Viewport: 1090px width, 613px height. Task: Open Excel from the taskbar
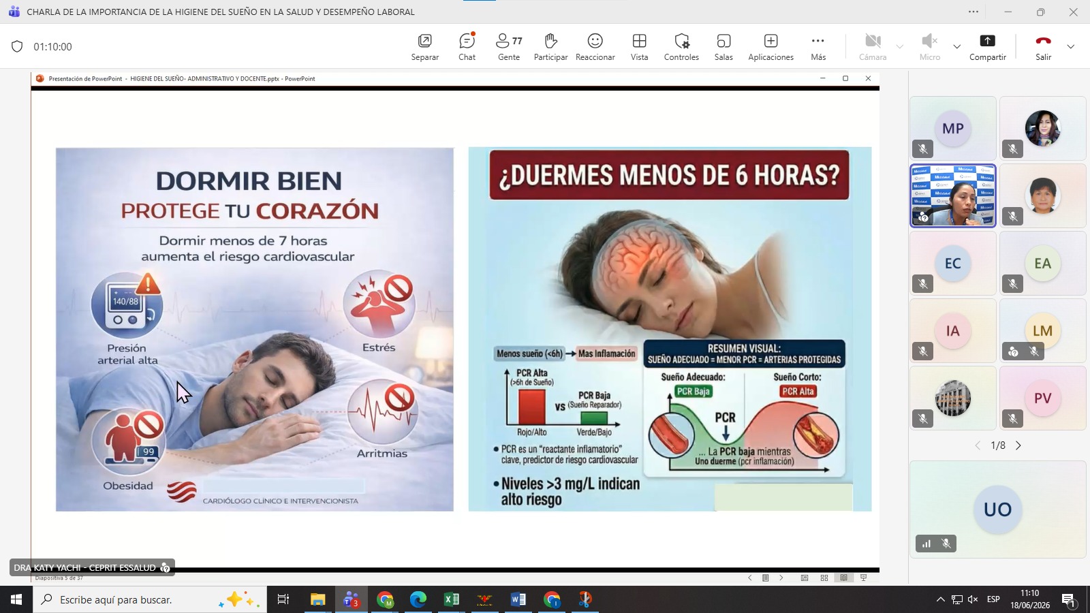[x=451, y=599]
